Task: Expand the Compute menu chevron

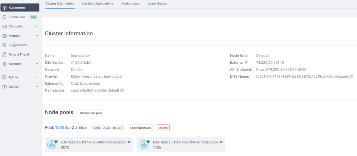Action: [37, 27]
